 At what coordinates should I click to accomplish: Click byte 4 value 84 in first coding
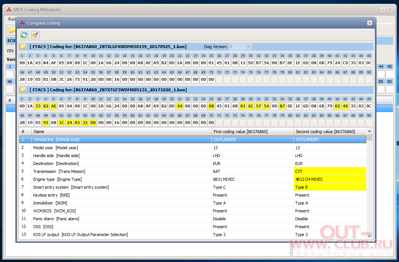tap(46, 63)
